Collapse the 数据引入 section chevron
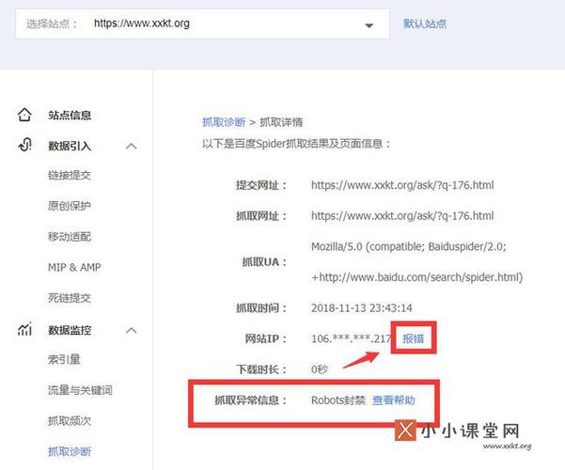The width and height of the screenshot is (565, 470). coord(132,146)
